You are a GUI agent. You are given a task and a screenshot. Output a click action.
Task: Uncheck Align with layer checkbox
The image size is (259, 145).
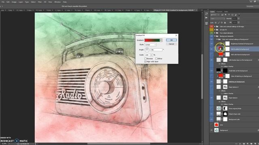146,62
